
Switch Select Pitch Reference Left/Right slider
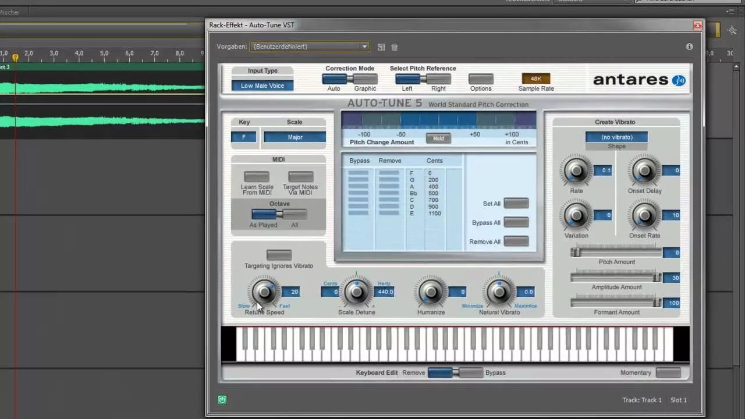coord(423,79)
